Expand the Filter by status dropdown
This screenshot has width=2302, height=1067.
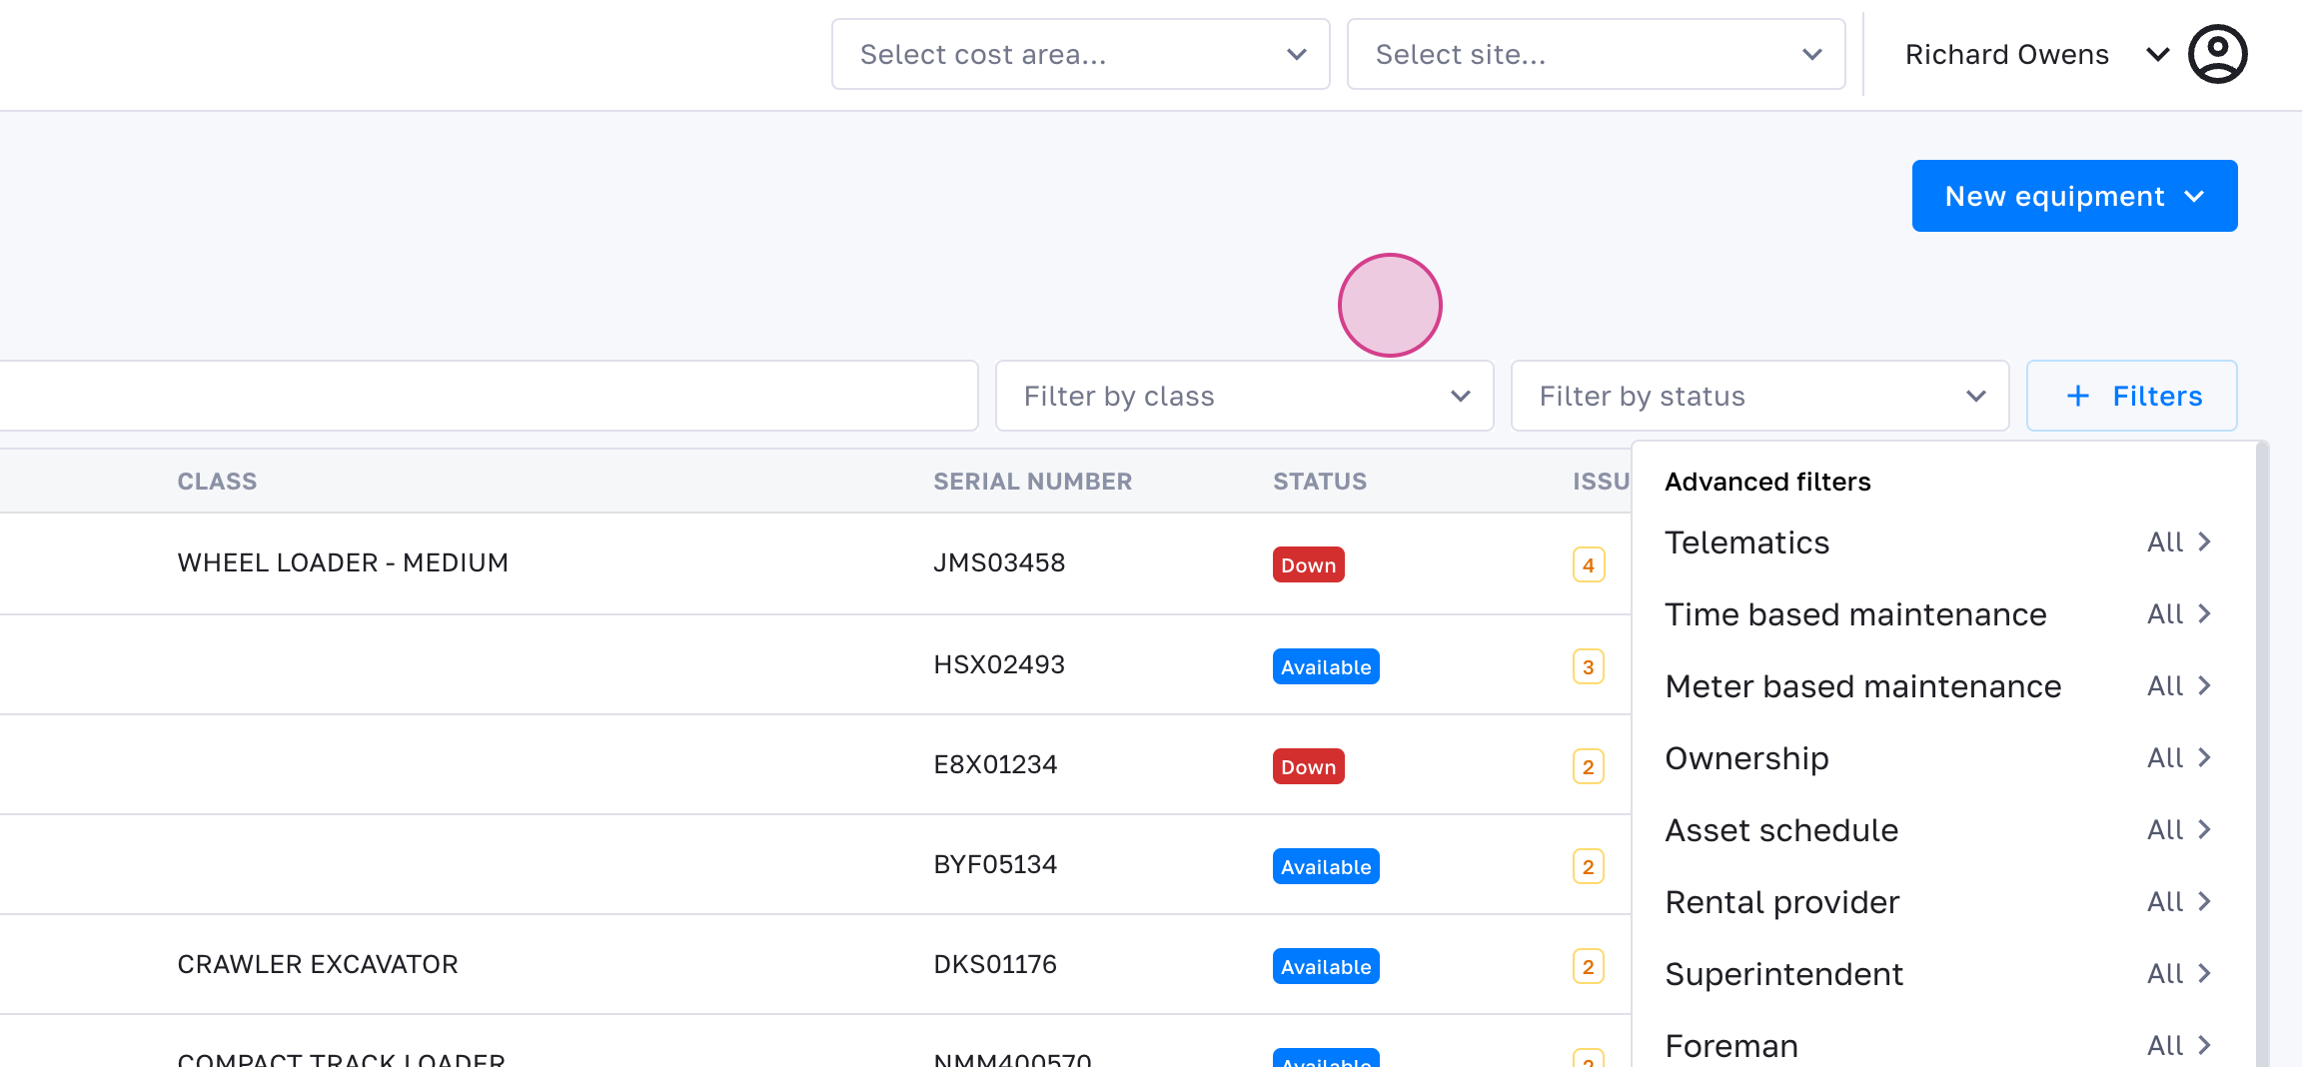pyautogui.click(x=1759, y=397)
